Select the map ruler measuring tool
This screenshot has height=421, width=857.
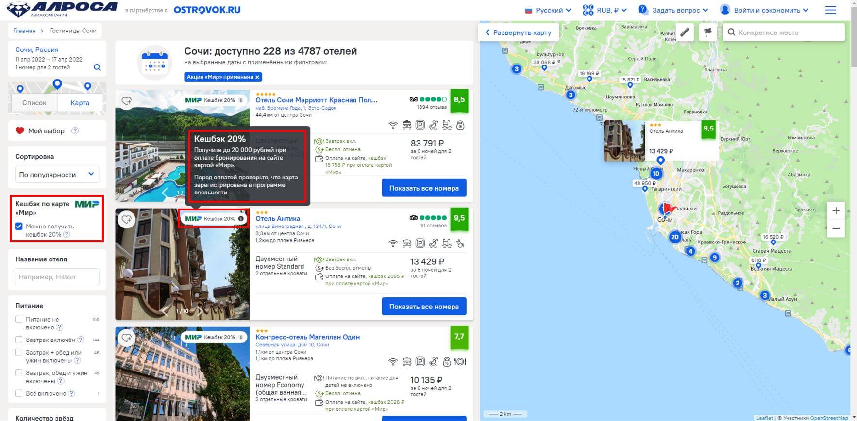[684, 32]
